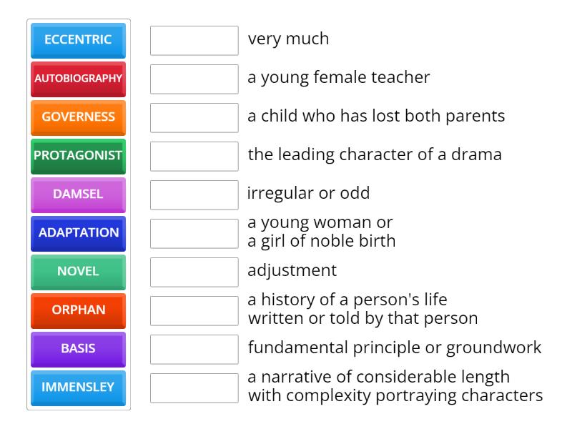Image resolution: width=572 pixels, height=429 pixels.
Task: Pick the ORPHAN word tile
Action: 77,310
